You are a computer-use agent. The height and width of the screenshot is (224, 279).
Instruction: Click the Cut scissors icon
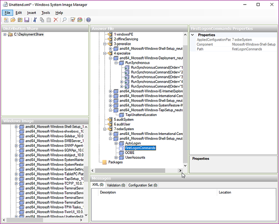(35, 20)
